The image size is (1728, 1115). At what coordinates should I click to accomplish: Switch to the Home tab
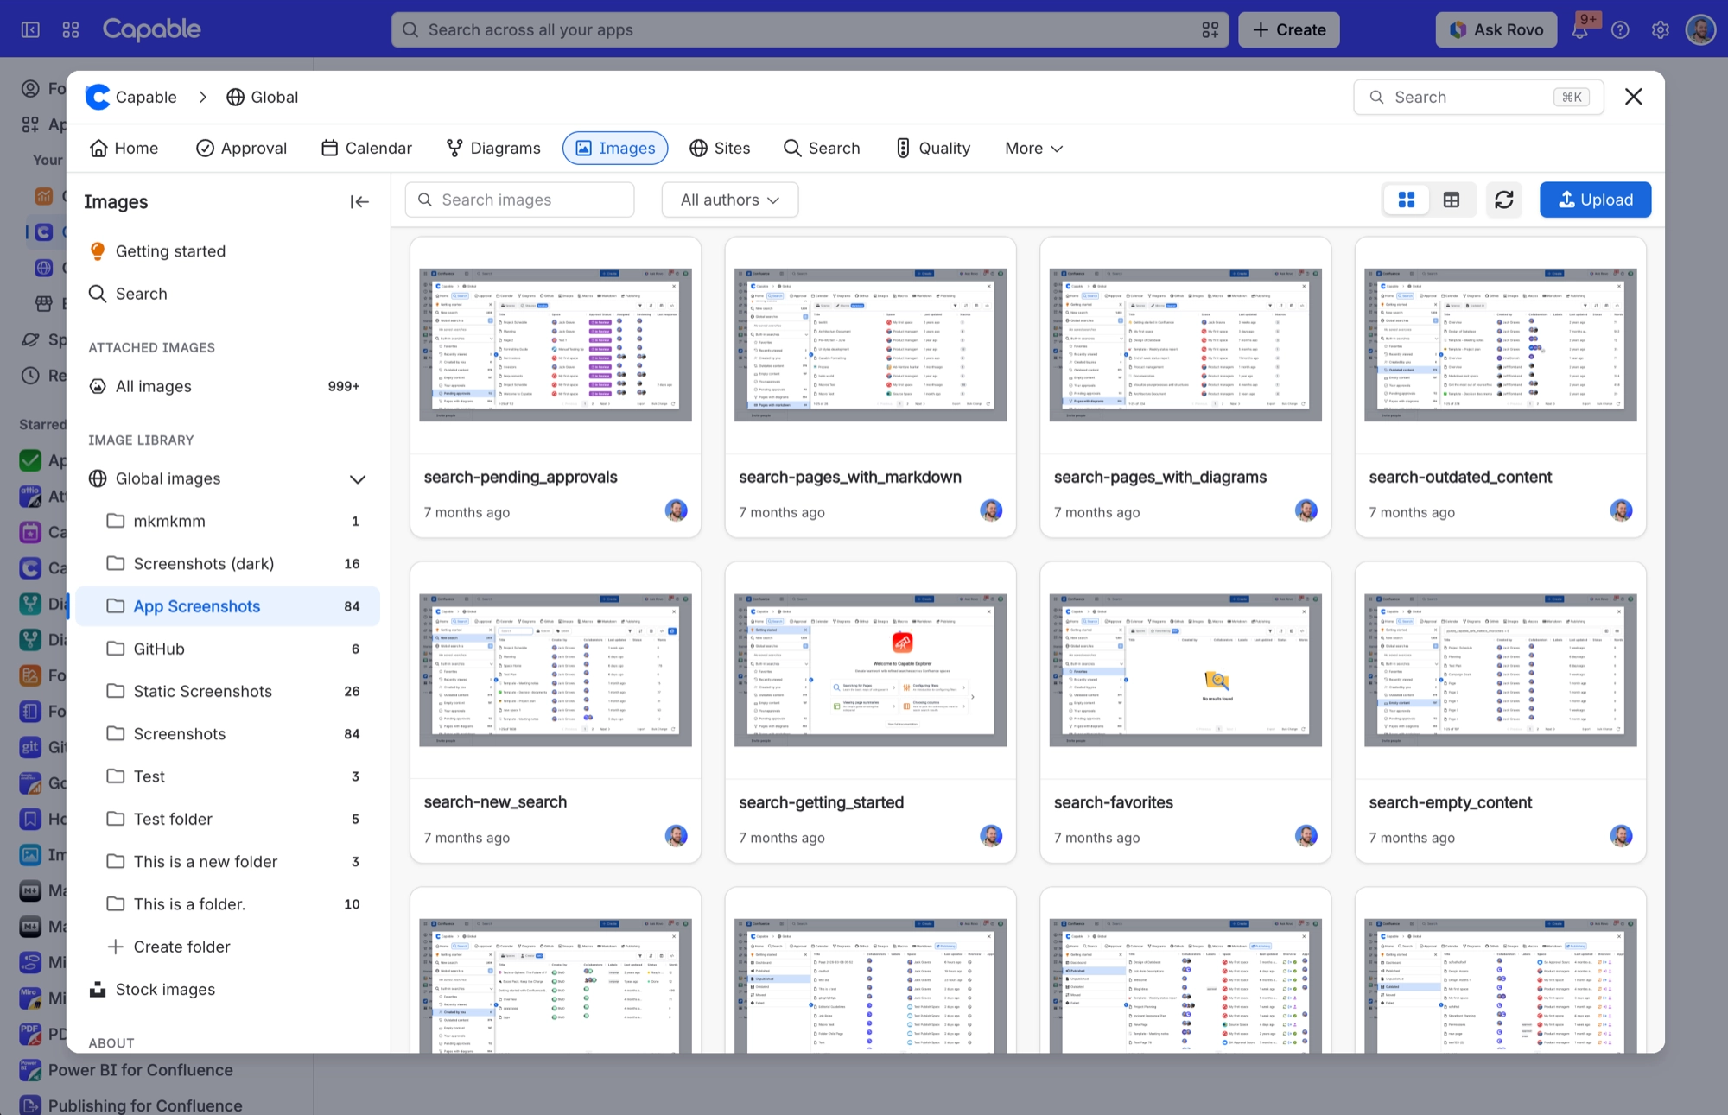tap(124, 149)
